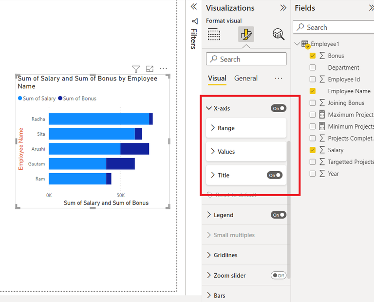Uncheck the Bonus field checkbox

pos(313,56)
